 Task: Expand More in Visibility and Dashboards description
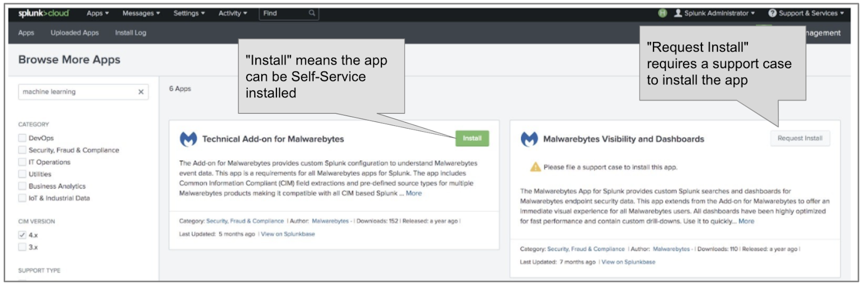(x=746, y=221)
